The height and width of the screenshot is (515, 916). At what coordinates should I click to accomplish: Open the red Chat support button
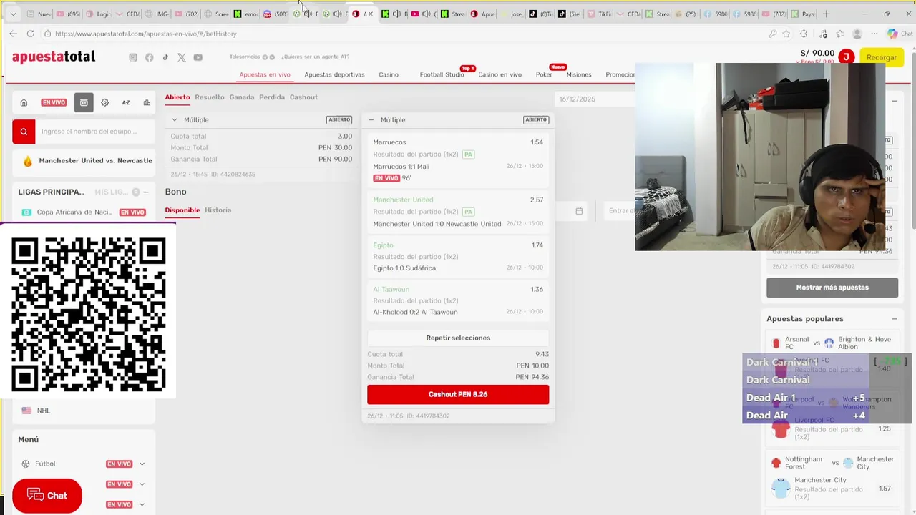click(47, 496)
